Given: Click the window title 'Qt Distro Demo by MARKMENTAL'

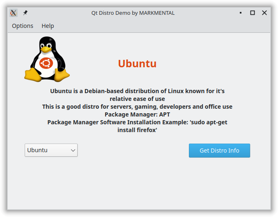Looking at the screenshot, I should 133,13.
